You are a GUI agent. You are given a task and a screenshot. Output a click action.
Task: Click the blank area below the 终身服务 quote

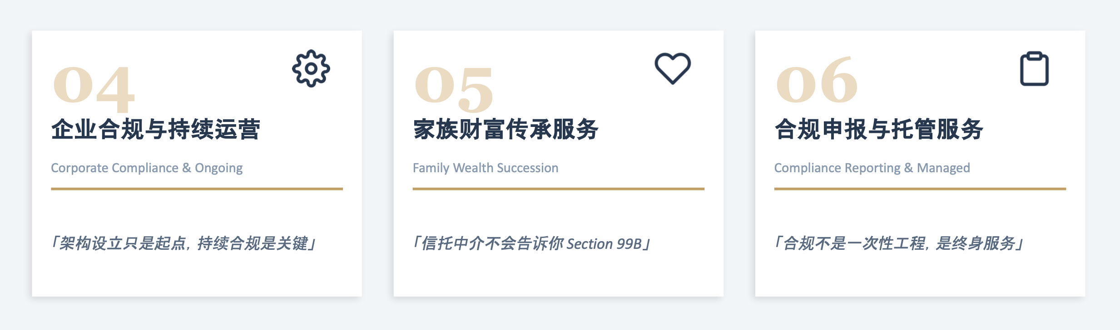click(x=920, y=277)
